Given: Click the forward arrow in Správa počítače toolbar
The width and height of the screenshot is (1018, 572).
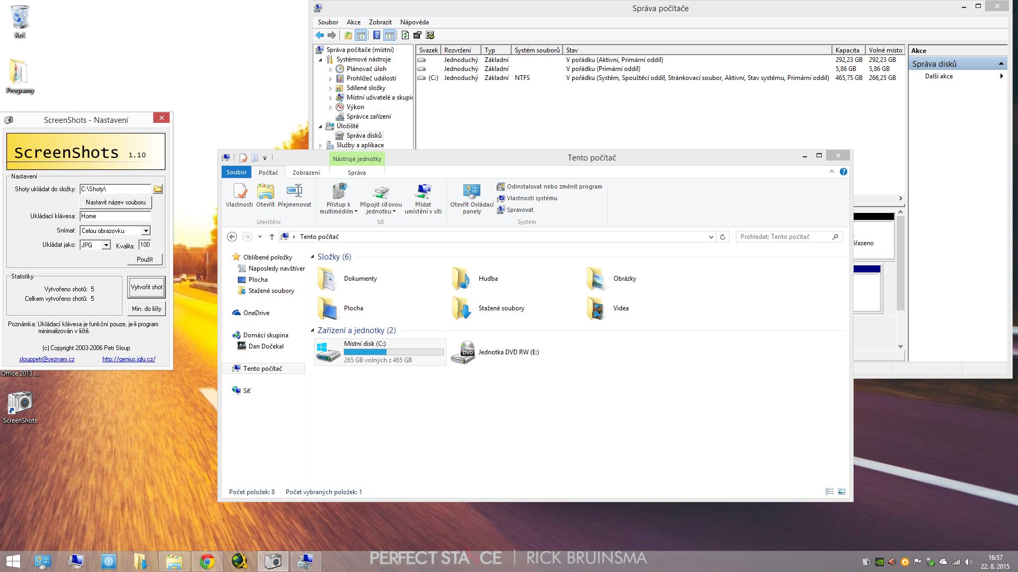Looking at the screenshot, I should tap(332, 35).
